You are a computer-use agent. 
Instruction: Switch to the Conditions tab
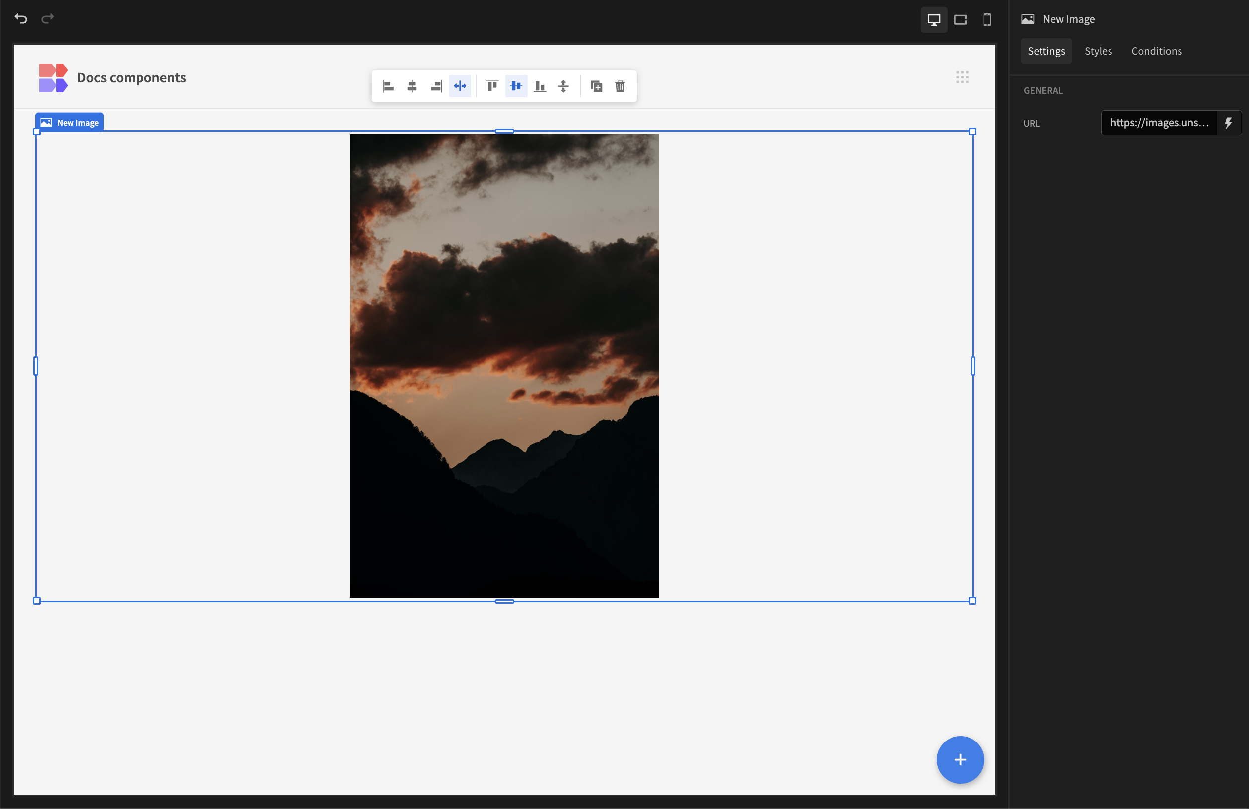tap(1156, 51)
